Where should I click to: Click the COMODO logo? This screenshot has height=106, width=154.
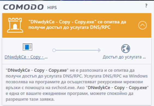[23, 7]
